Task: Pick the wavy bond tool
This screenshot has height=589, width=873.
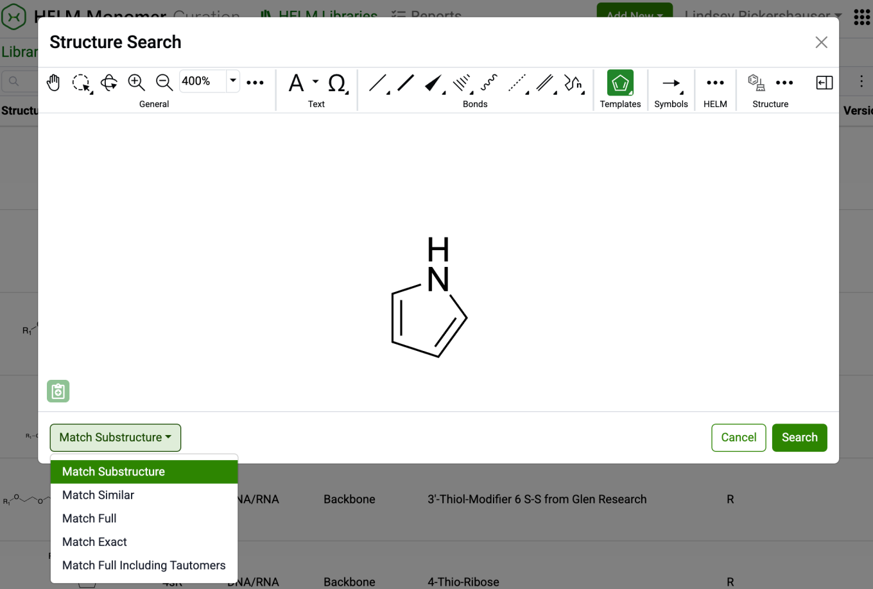Action: [x=488, y=82]
